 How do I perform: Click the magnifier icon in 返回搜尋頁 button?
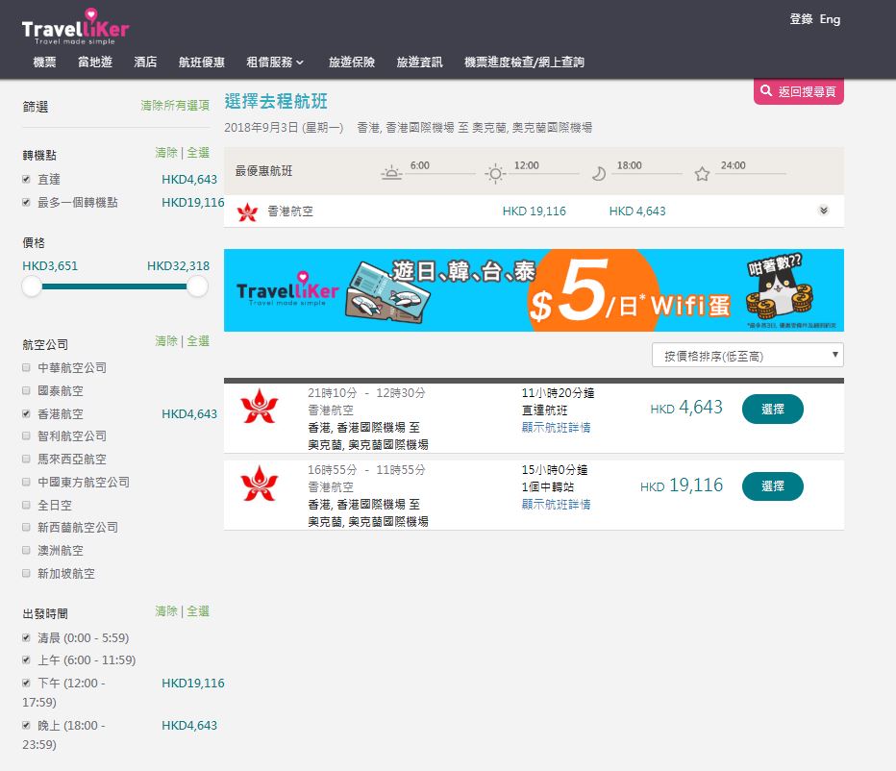click(766, 91)
